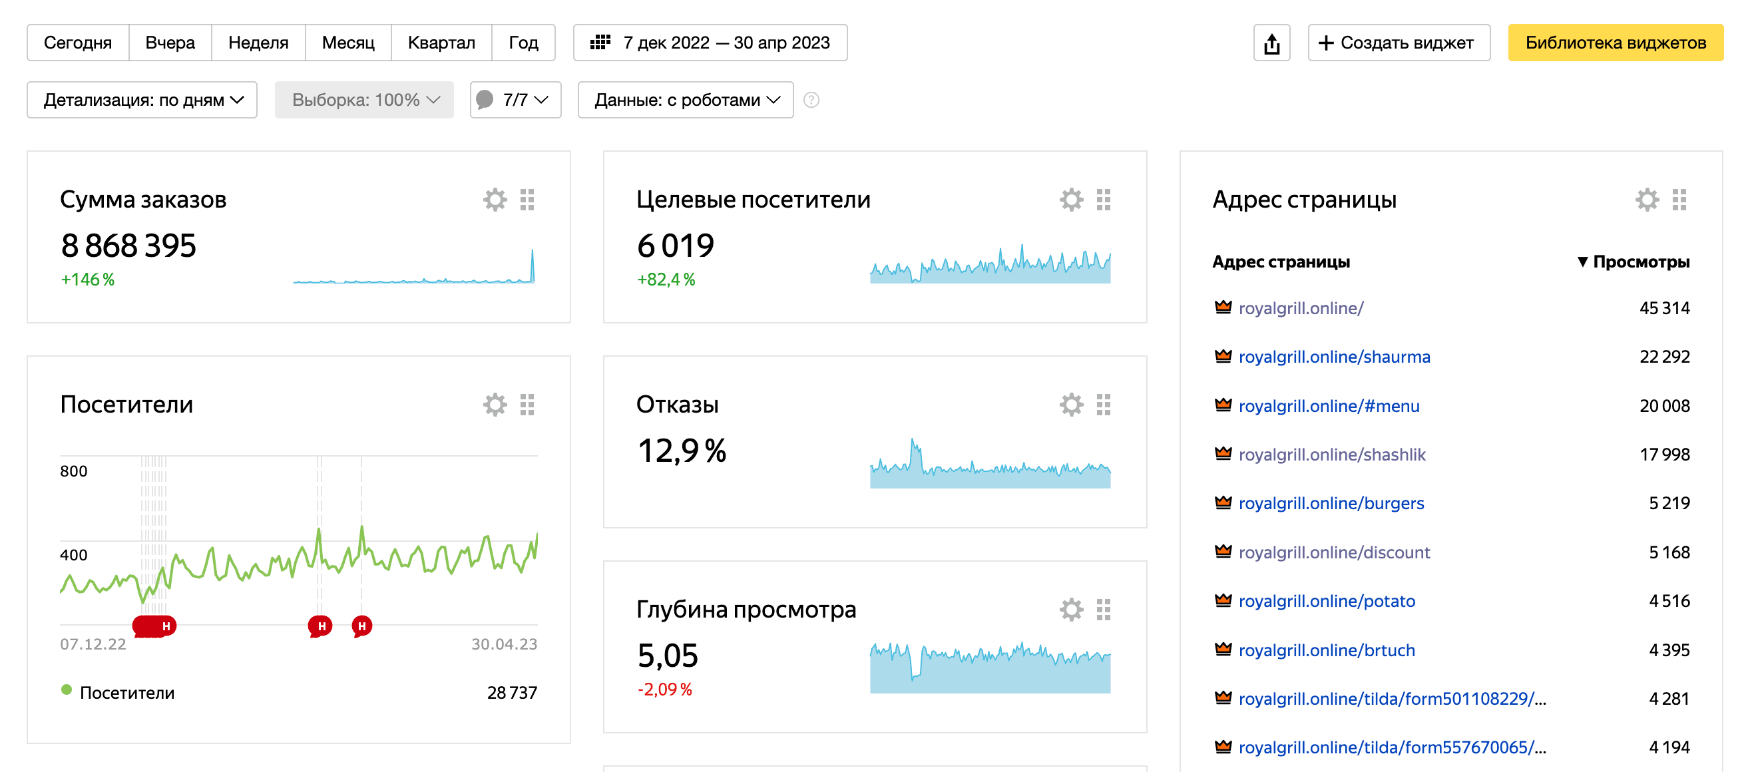1750x772 pixels.
Task: Open royalgrill.online/tilda/form501108229 link
Action: click(1392, 698)
